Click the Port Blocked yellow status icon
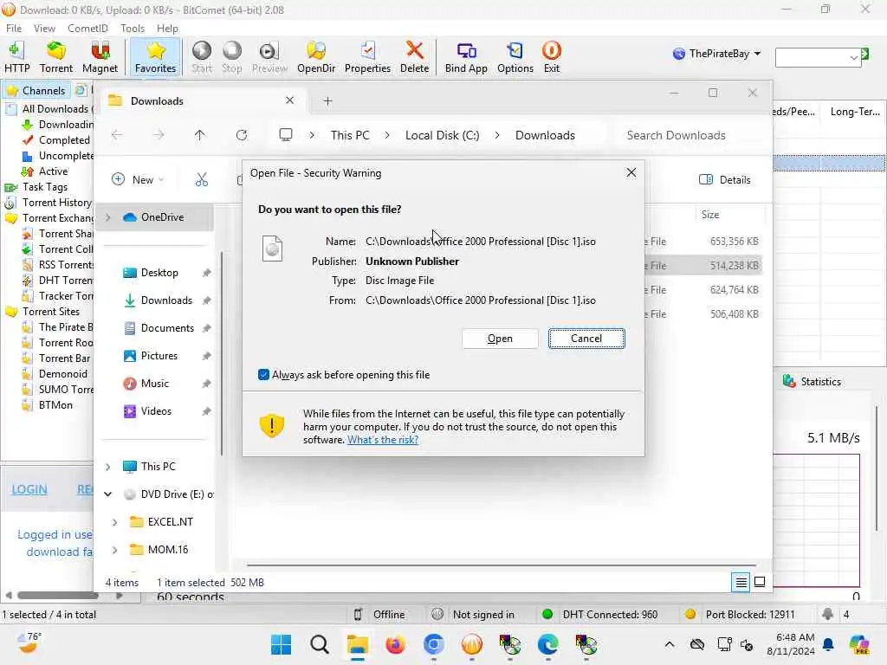 click(x=690, y=614)
